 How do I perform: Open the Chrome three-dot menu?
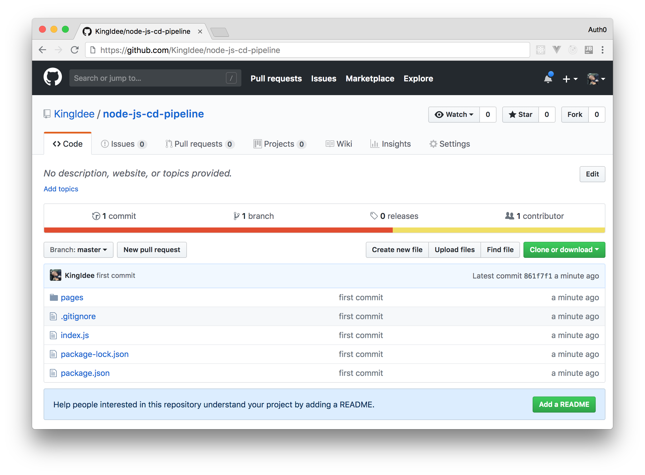point(602,50)
